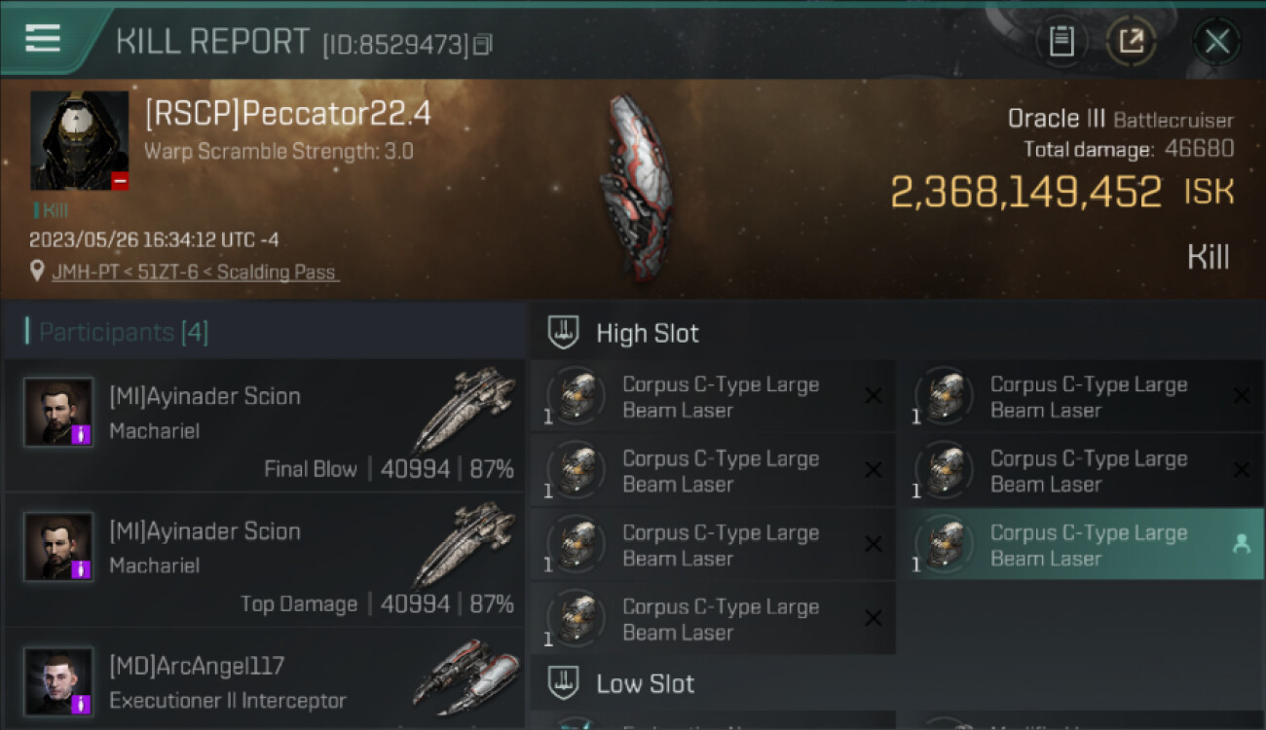Close the kill report window
This screenshot has width=1266, height=730.
1216,42
